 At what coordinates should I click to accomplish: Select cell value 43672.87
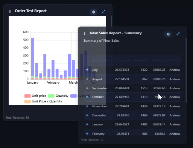click(x=159, y=115)
